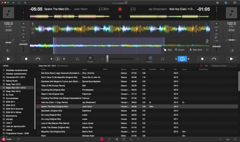Open the Deep-Tech 2013 playlist

tap(13, 91)
